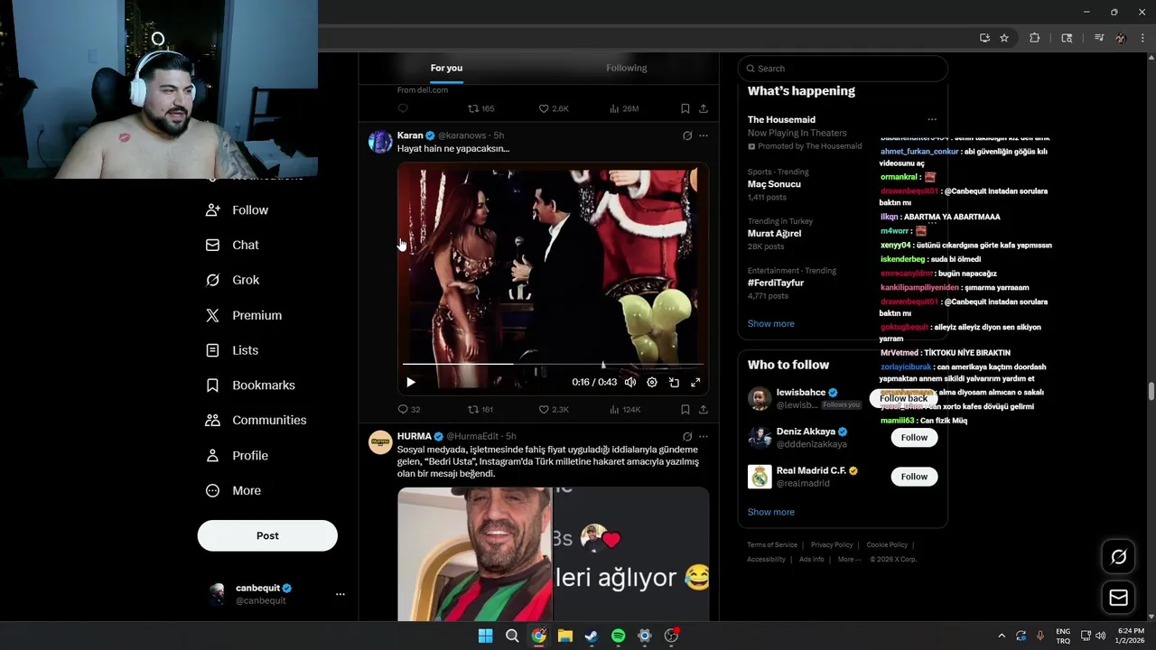View analytics of the 26M views post

[624, 108]
